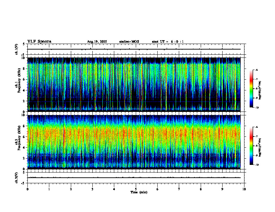Screen dimensions: 275x212
Task: Click the ch.2 spectrogram panel
Action: tap(134, 142)
